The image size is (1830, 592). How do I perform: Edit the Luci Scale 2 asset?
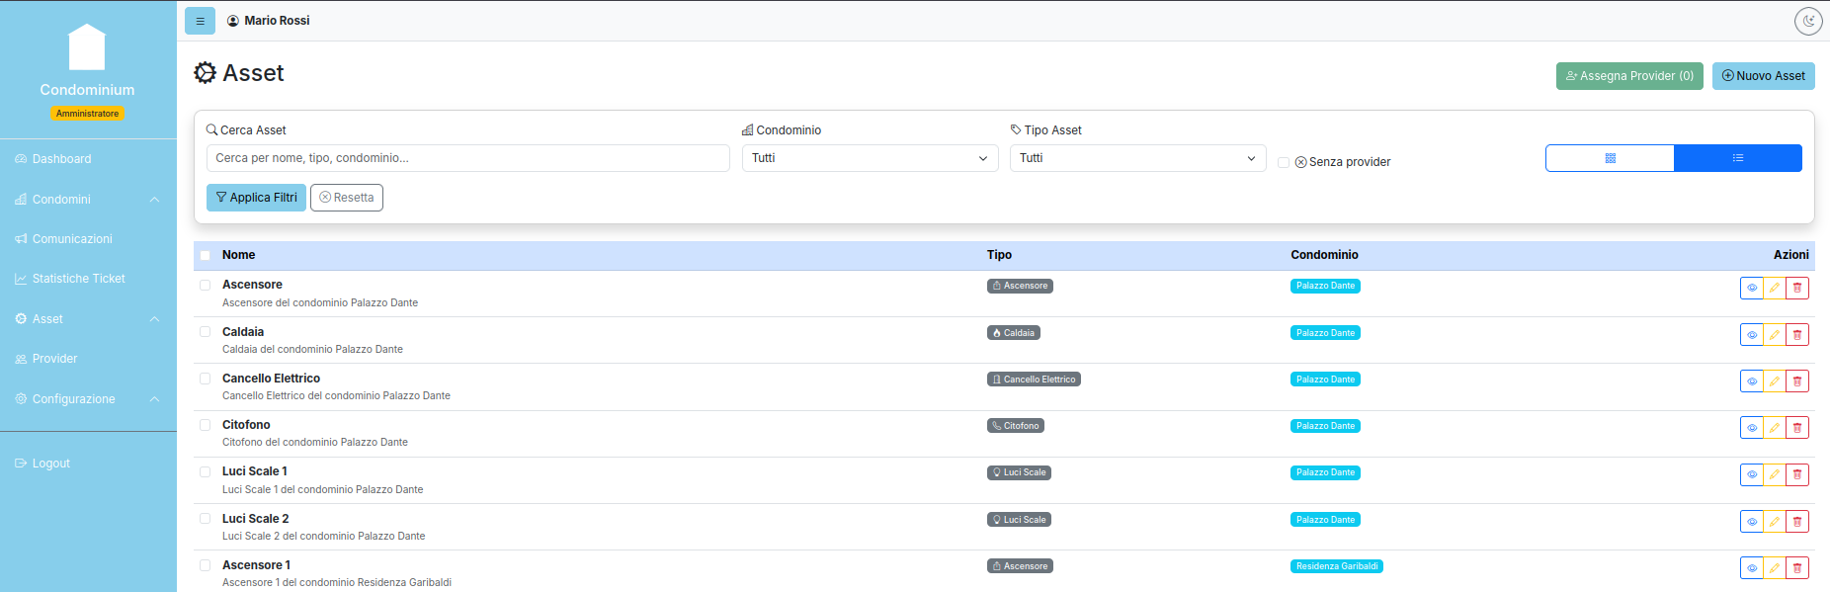(1775, 522)
